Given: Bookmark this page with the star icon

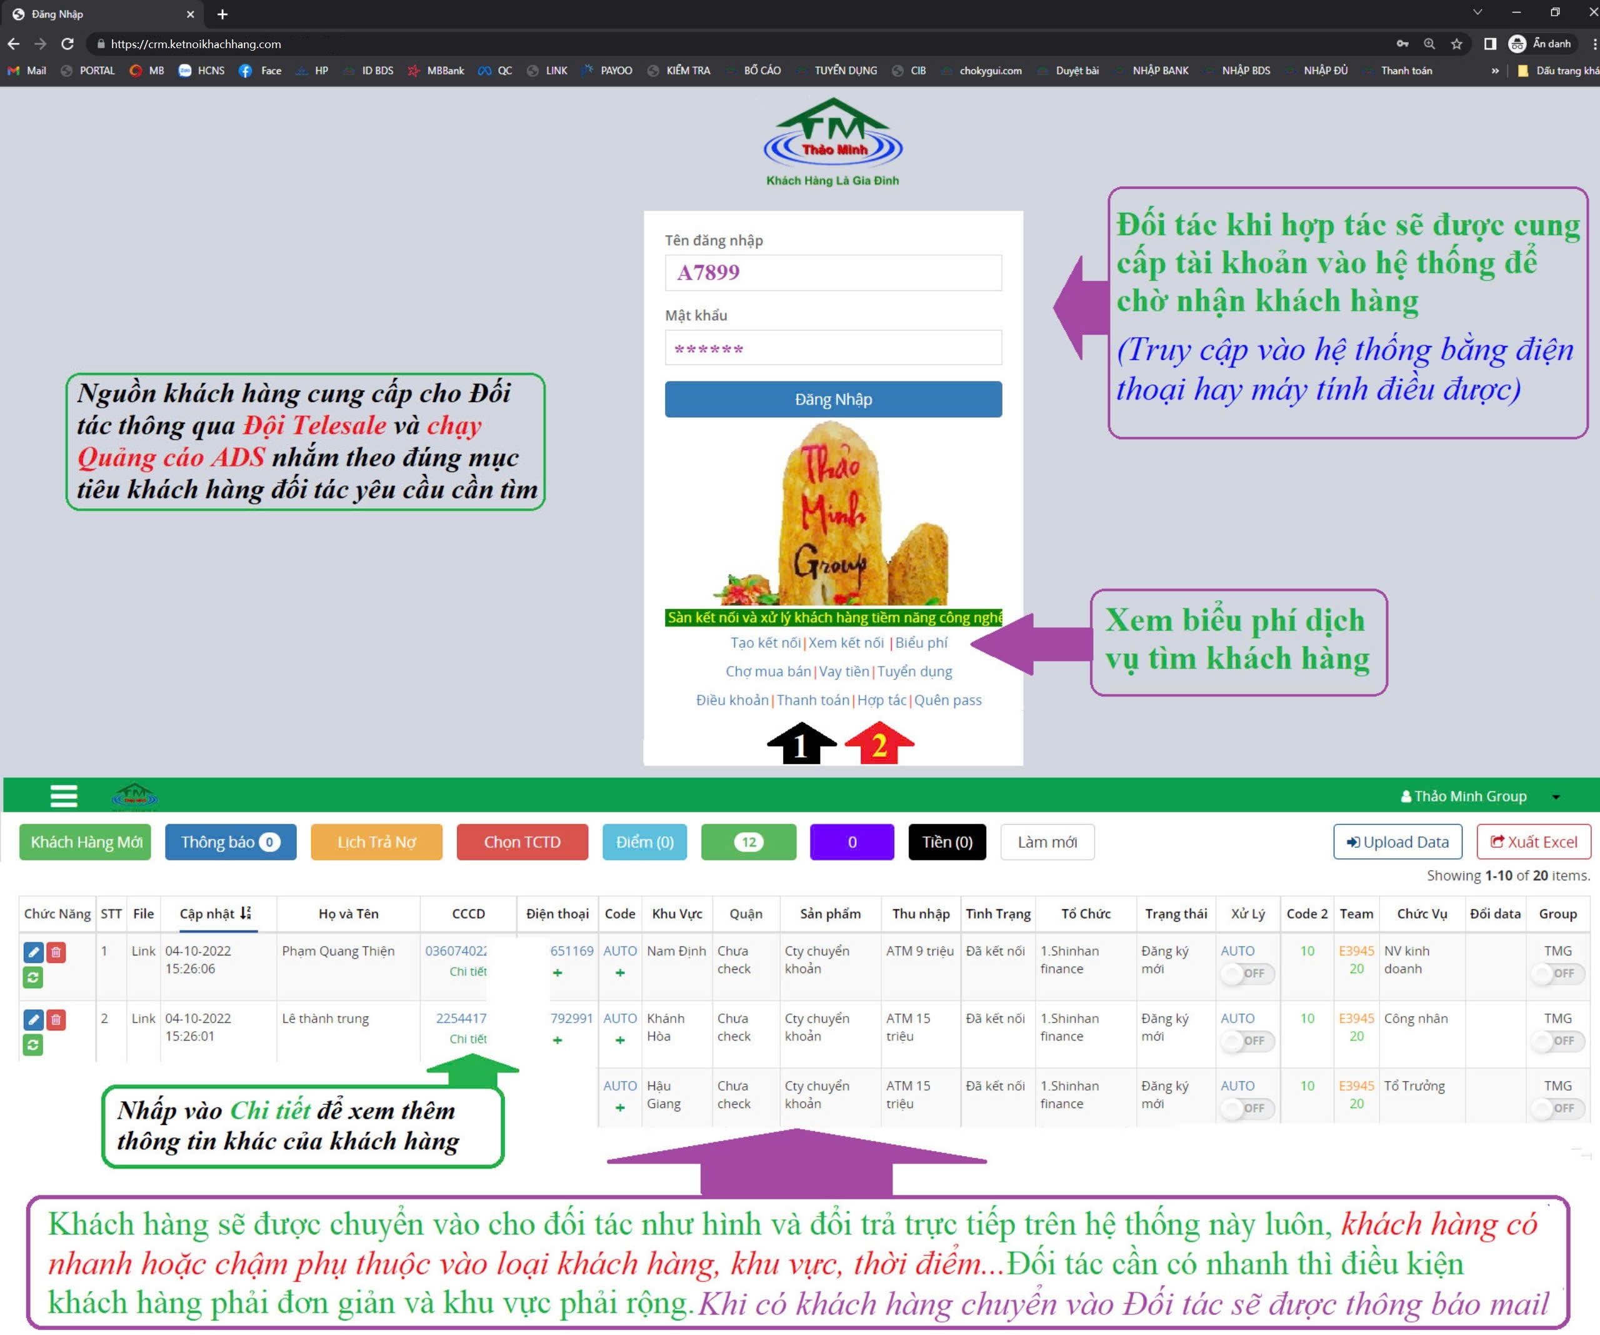Looking at the screenshot, I should tap(1456, 44).
